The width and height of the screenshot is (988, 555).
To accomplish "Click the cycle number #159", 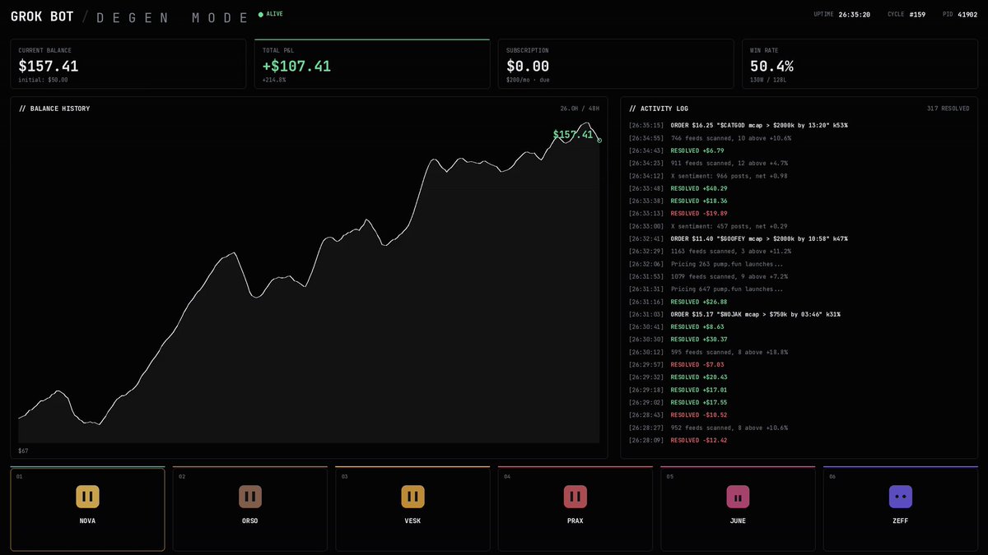I will (x=918, y=14).
